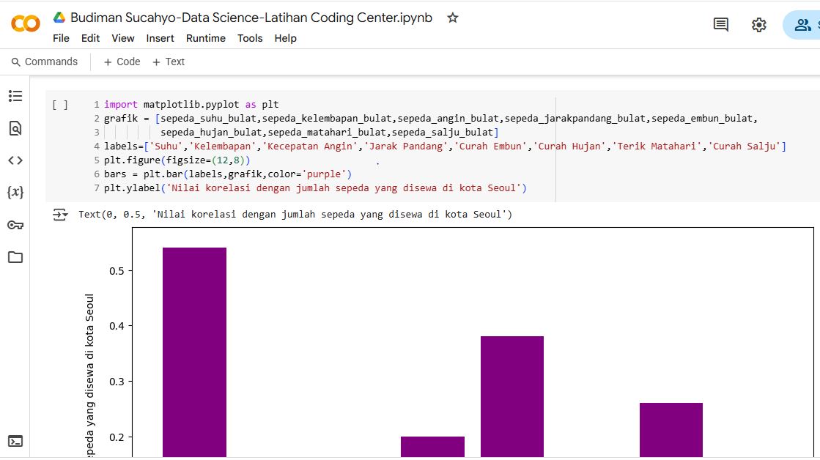Add a new Code cell
This screenshot has height=460, width=820.
click(122, 62)
